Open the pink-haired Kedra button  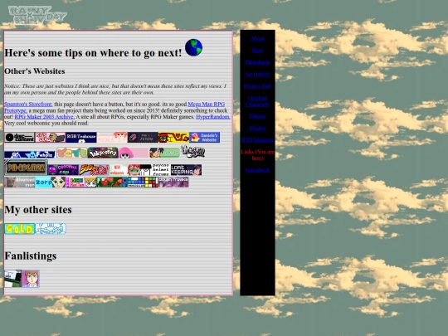tap(112, 138)
